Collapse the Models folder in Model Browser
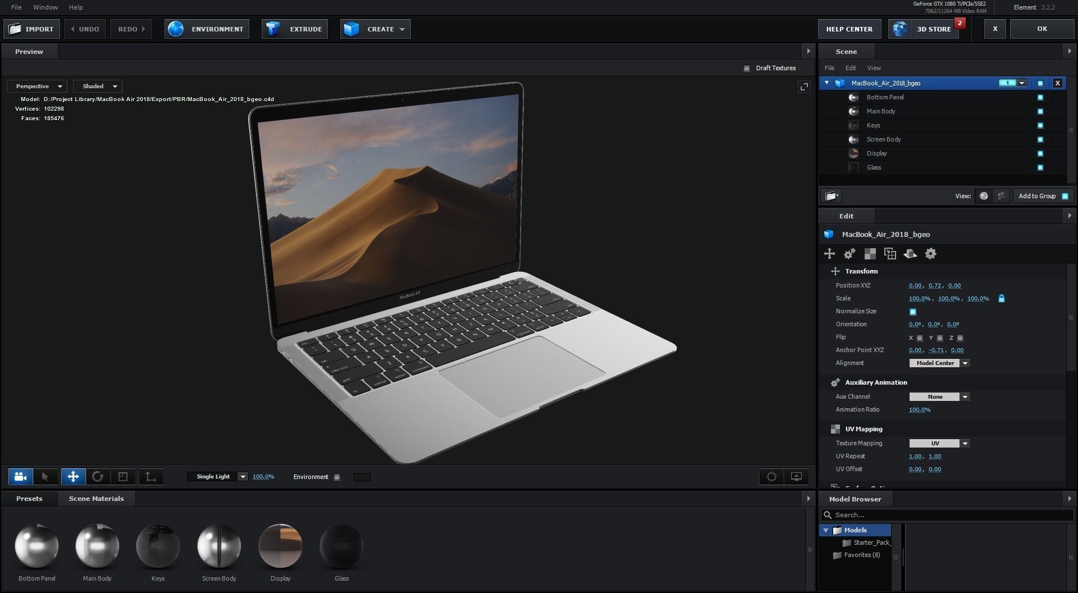The width and height of the screenshot is (1078, 593). tap(826, 530)
